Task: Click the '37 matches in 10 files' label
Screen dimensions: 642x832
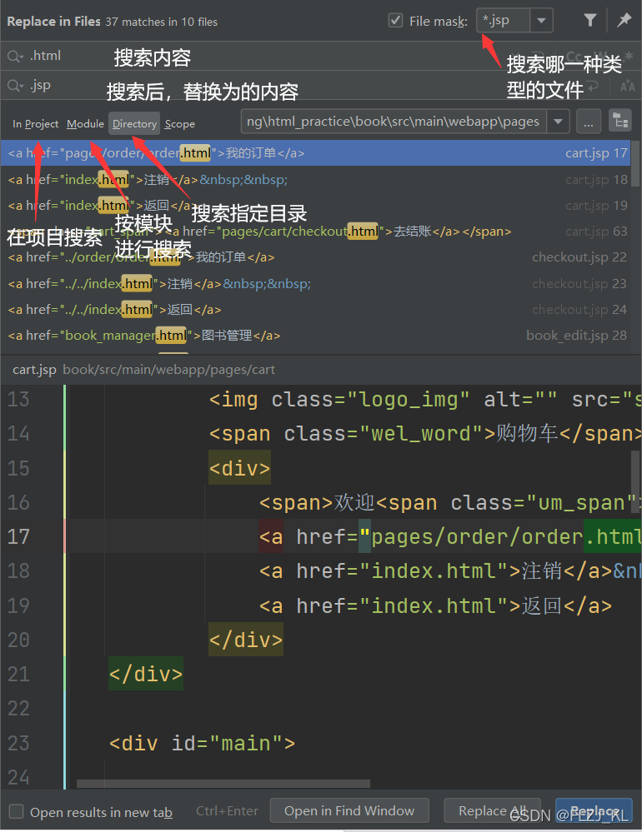Action: (x=162, y=22)
